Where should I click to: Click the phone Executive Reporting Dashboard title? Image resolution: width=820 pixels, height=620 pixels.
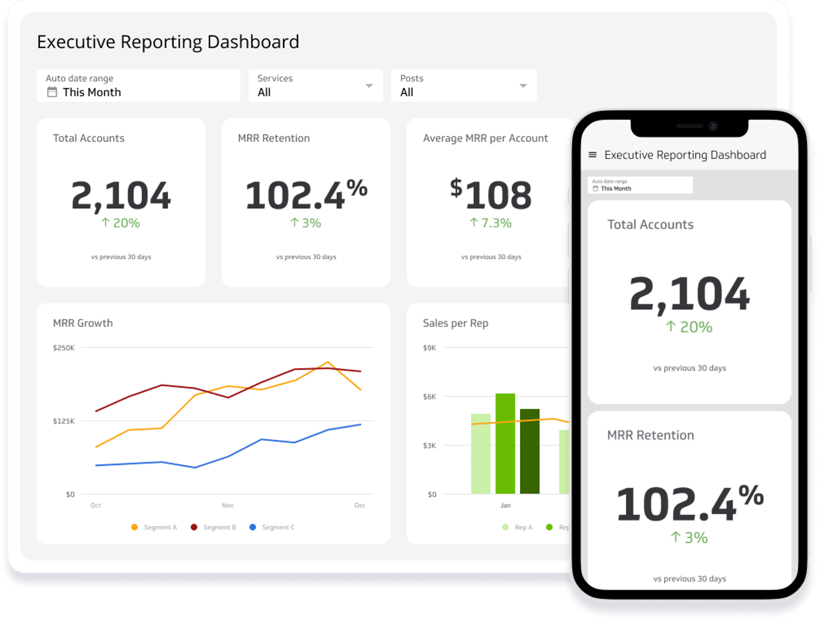coord(685,155)
